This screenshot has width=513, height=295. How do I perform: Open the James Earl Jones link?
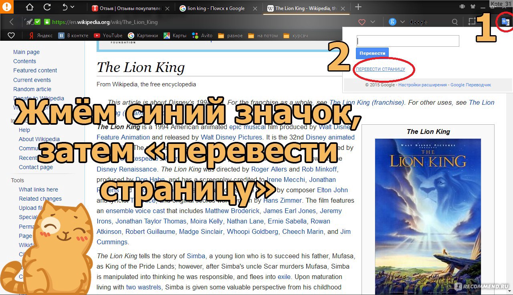(289, 211)
